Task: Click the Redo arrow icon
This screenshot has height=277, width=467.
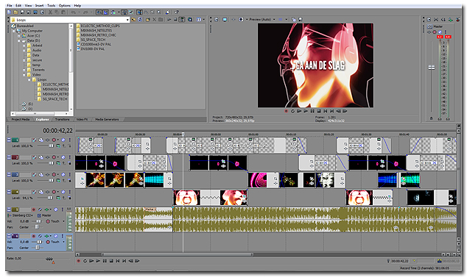Action: (x=85, y=12)
